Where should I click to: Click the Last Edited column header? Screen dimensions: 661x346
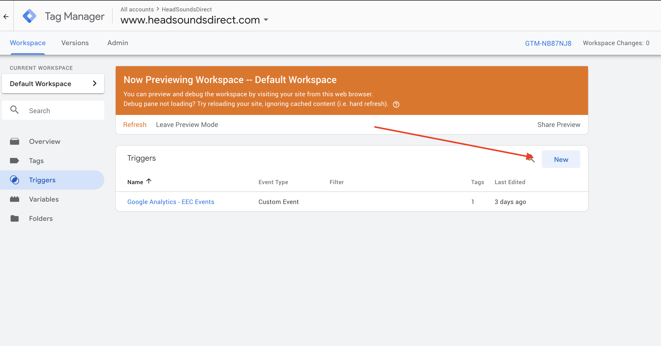coord(510,182)
